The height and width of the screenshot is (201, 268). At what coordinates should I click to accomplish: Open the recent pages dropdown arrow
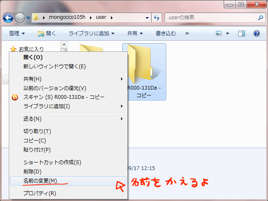point(28,18)
